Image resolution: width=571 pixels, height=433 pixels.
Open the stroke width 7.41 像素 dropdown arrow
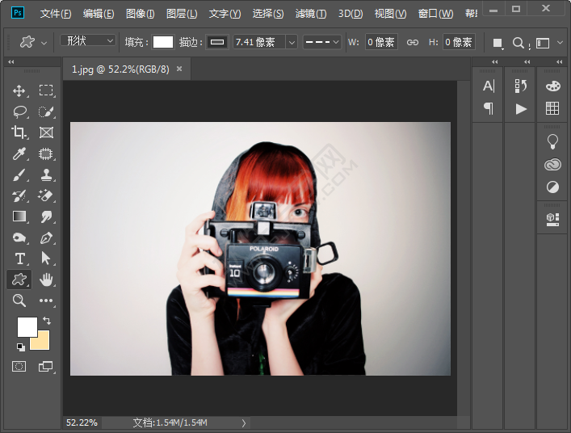click(291, 42)
